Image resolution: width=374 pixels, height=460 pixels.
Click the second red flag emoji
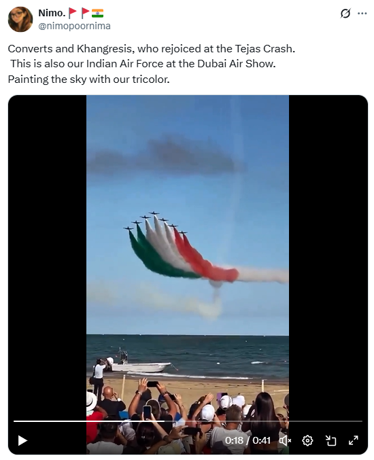85,13
